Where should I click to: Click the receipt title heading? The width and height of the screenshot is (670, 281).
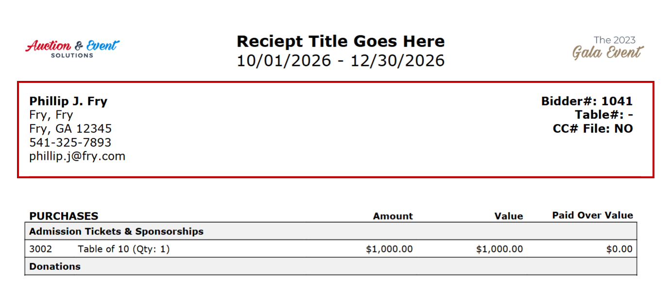[x=340, y=41]
